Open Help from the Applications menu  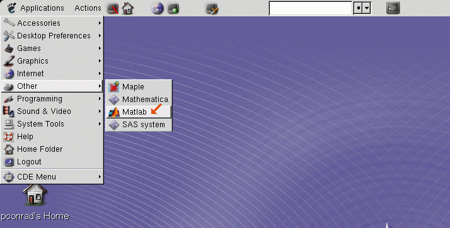pos(52,137)
